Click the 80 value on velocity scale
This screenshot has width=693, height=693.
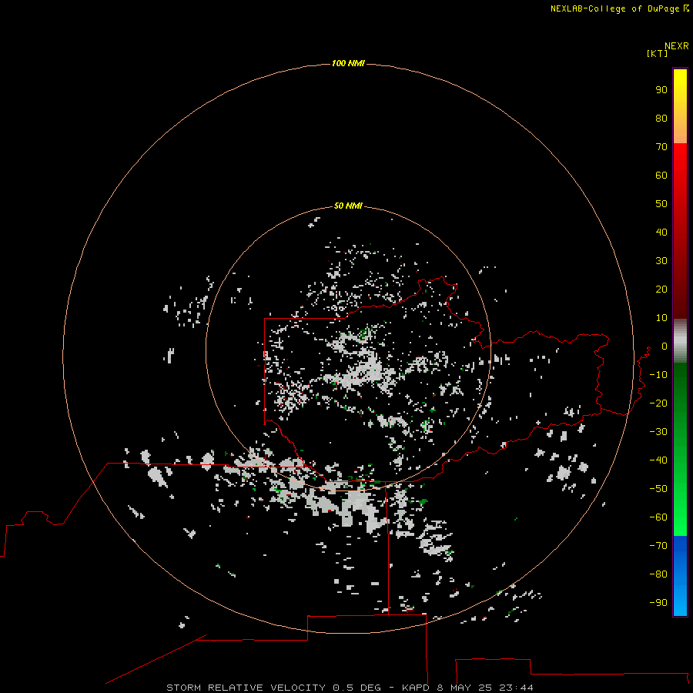(x=661, y=118)
